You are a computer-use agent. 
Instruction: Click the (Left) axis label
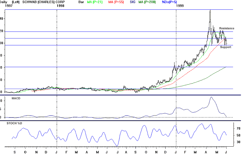16,2
